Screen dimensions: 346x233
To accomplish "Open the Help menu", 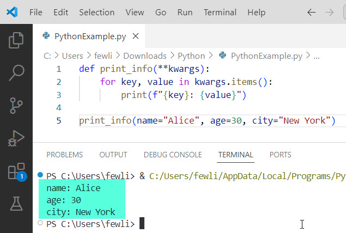I will [256, 13].
